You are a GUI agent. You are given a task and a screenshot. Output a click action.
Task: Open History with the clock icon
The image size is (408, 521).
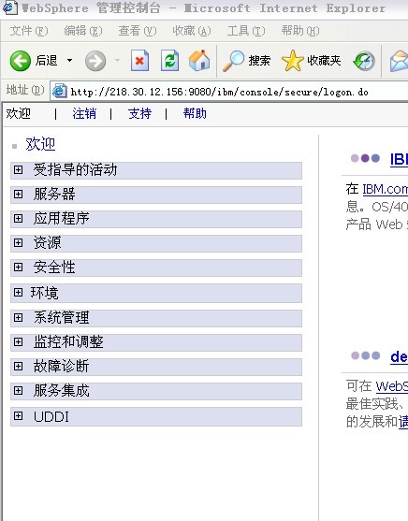pos(364,61)
